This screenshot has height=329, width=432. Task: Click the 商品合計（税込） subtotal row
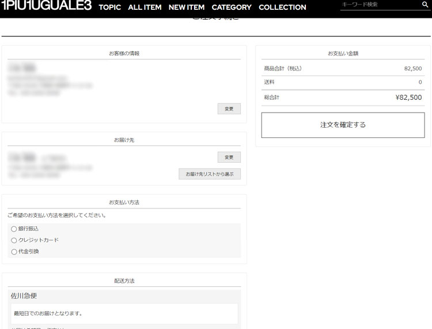coord(343,68)
